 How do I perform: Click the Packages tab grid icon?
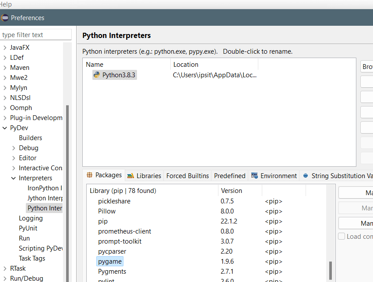click(x=90, y=175)
